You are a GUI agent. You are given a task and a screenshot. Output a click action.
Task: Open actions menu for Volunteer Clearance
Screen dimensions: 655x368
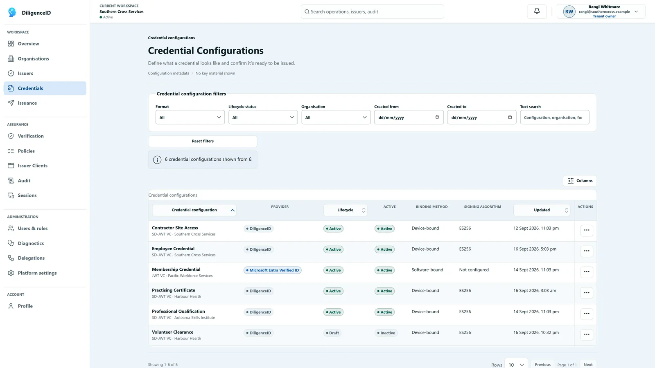coord(587,334)
